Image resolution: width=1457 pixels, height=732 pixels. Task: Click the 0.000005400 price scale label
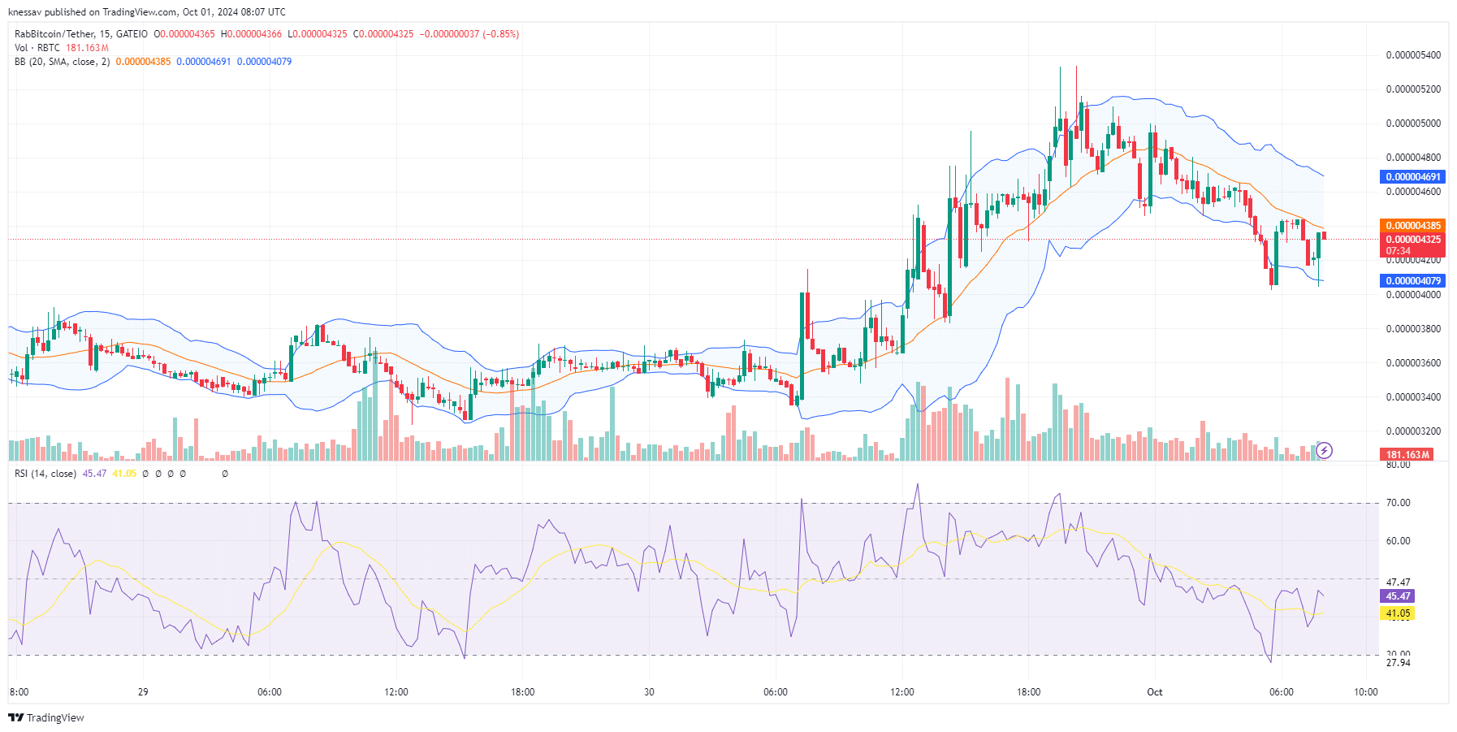(x=1413, y=55)
